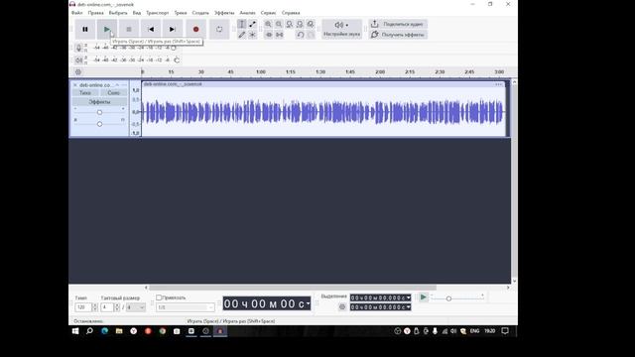Start playback with the green Play button
This screenshot has width=635, height=357.
[107, 29]
